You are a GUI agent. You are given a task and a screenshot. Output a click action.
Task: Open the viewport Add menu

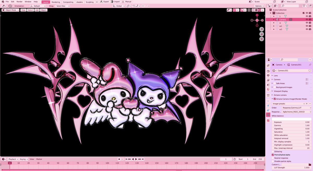37,10
